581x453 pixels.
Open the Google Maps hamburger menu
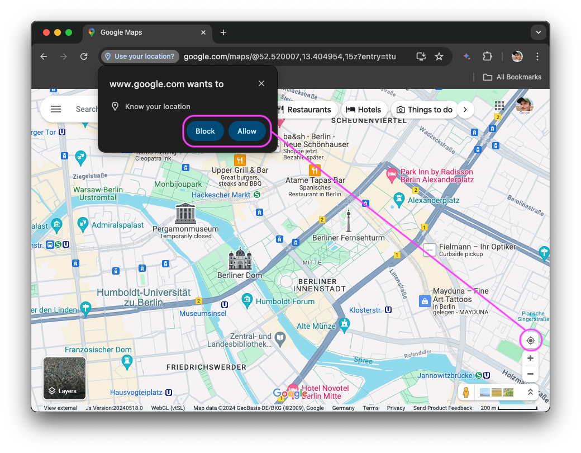(56, 109)
